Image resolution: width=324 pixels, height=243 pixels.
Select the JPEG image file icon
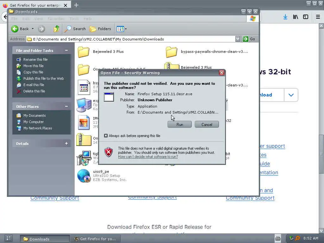pyautogui.click(x=84, y=122)
